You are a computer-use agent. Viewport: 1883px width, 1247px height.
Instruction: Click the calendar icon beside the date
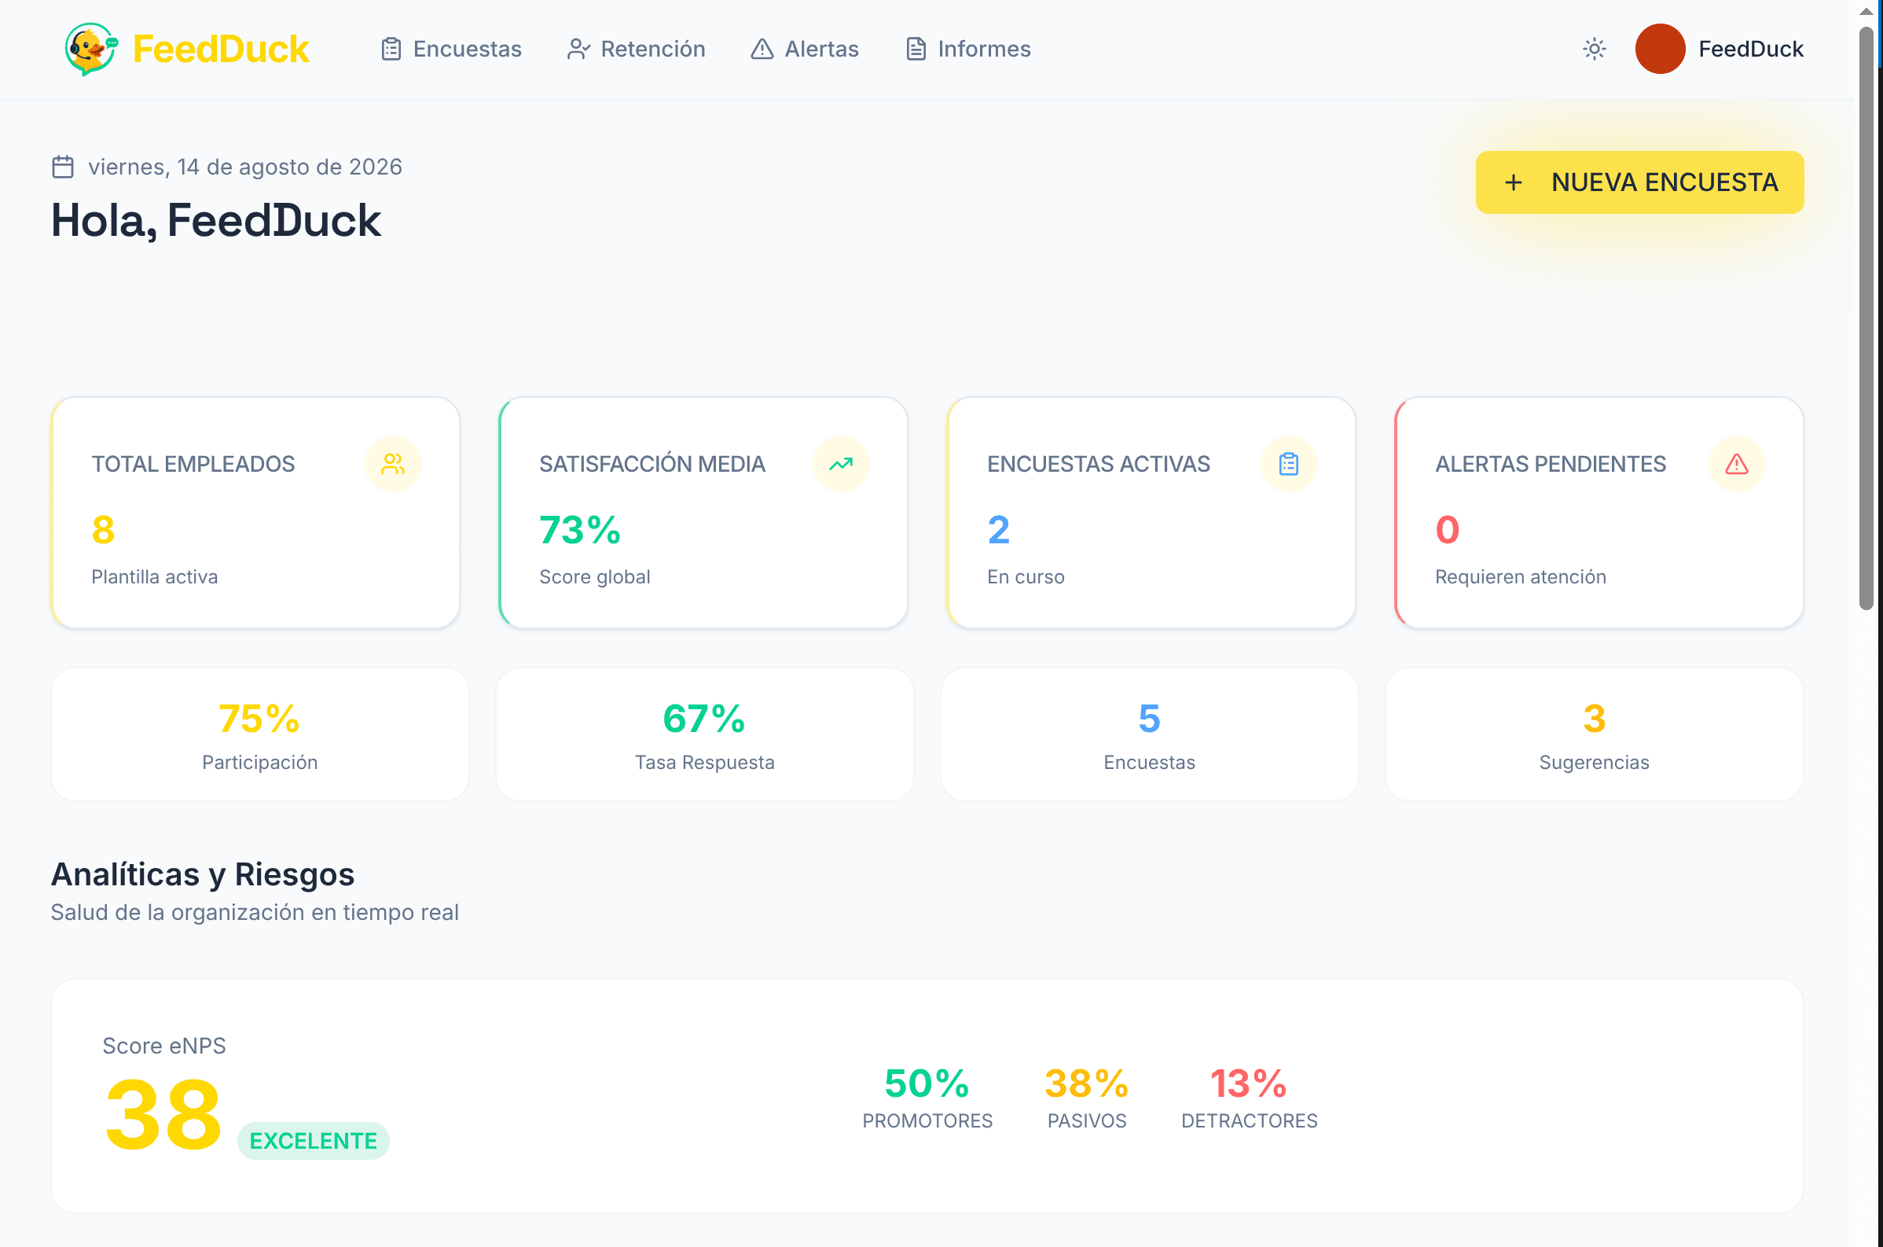pos(63,167)
